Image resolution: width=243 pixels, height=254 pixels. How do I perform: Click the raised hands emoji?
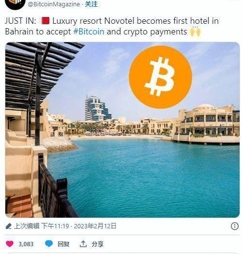point(196,31)
